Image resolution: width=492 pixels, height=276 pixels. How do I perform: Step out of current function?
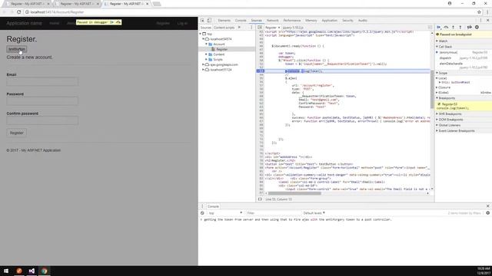tap(460, 28)
